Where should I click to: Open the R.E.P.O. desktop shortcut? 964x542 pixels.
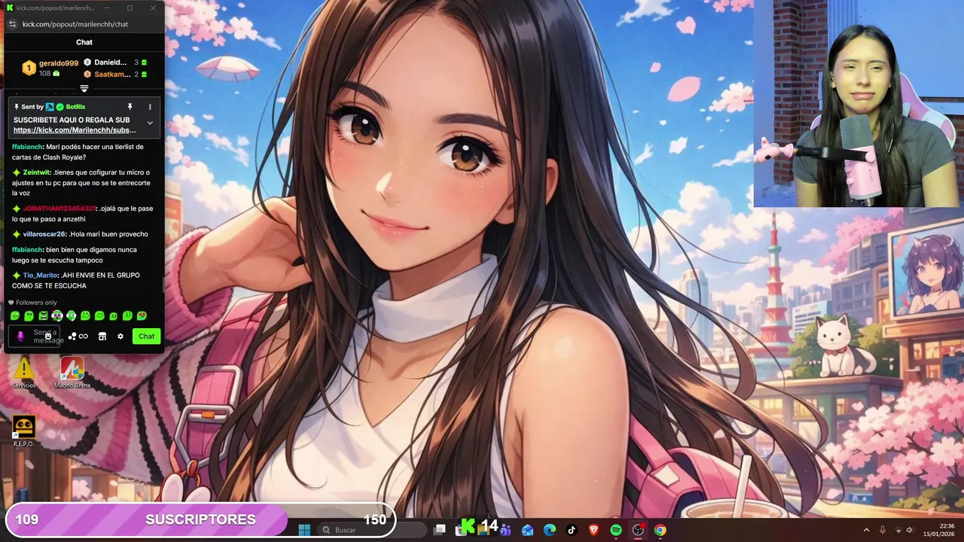coord(24,431)
